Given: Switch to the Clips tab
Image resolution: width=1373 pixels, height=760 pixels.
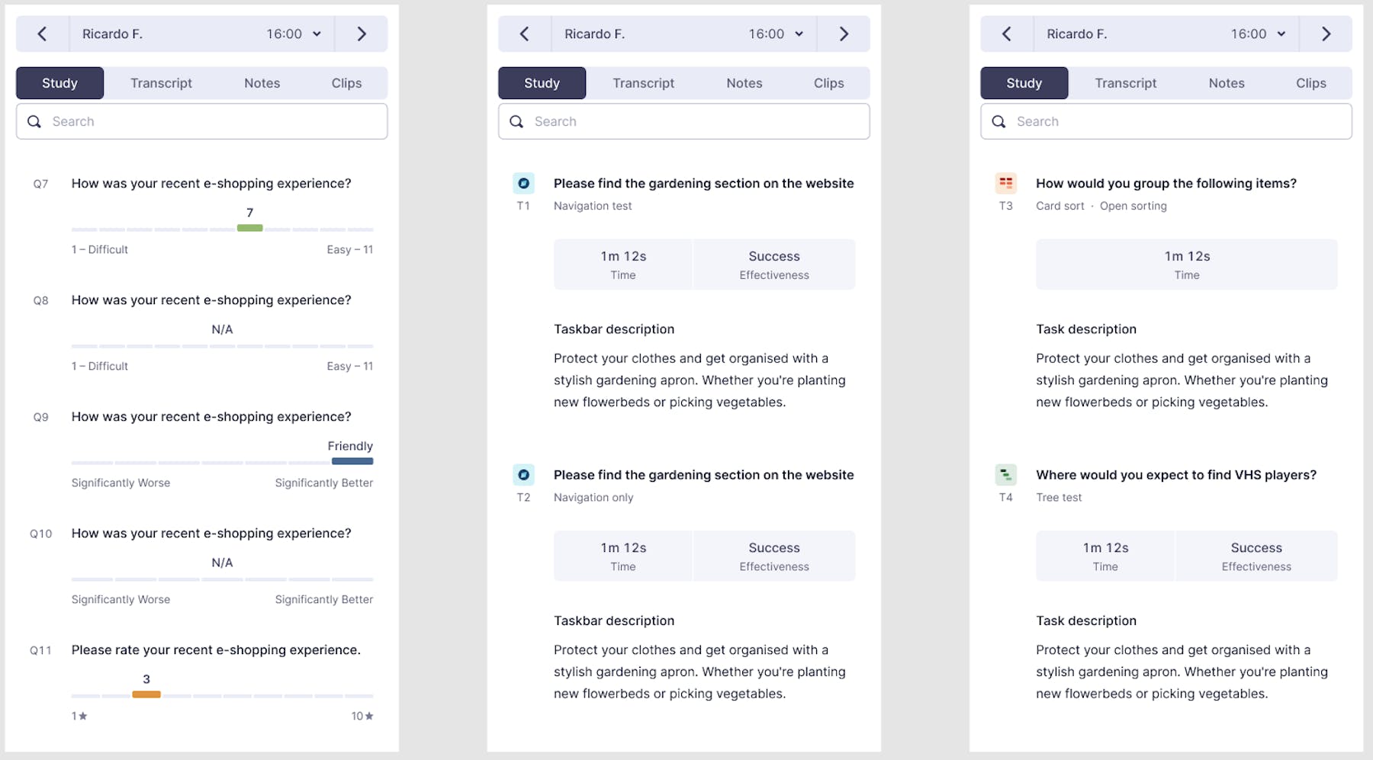Looking at the screenshot, I should [x=346, y=83].
